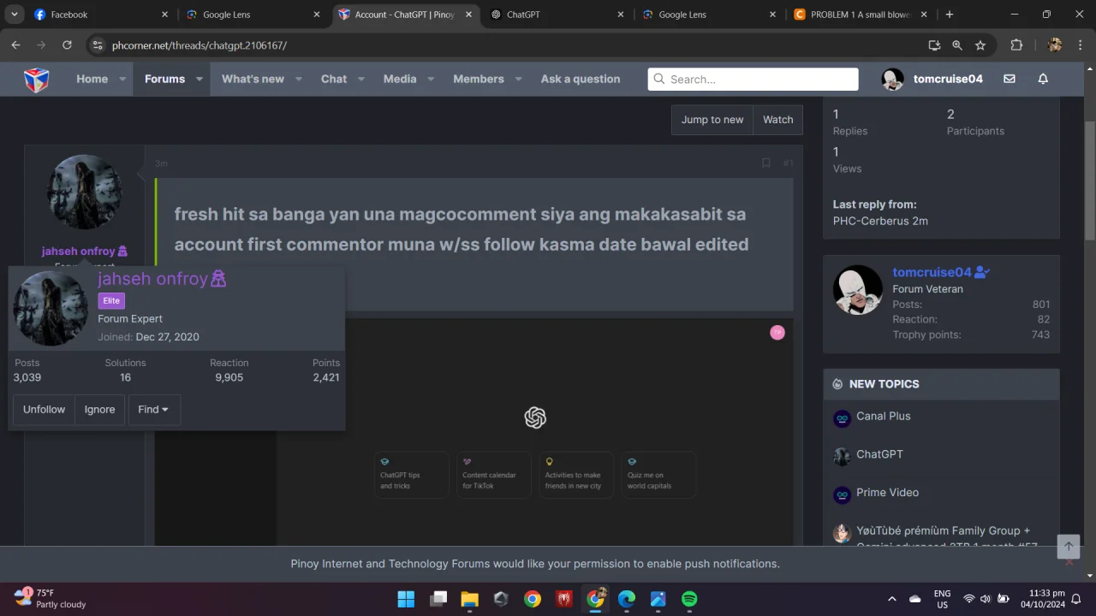1096x616 pixels.
Task: Open the Home navigation item
Action: (92, 79)
